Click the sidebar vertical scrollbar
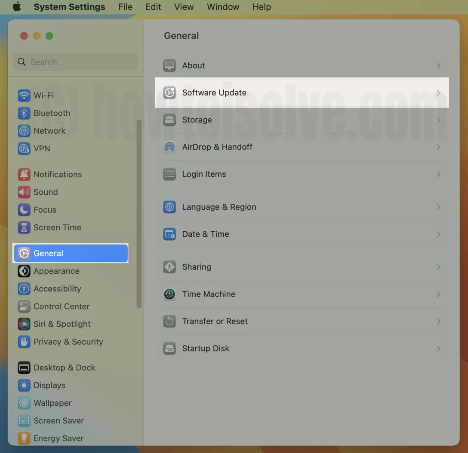The image size is (468, 453). (x=139, y=214)
